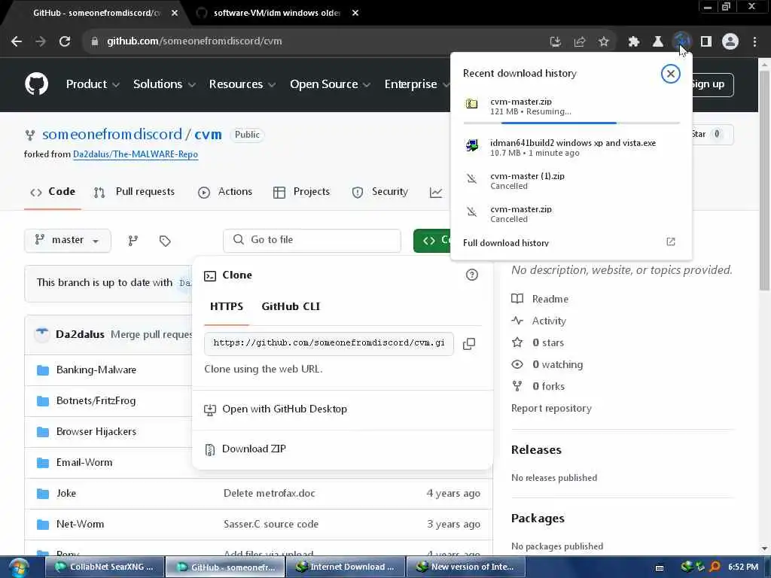771x578 pixels.
Task: Click the Go to file search field
Action: (312, 240)
